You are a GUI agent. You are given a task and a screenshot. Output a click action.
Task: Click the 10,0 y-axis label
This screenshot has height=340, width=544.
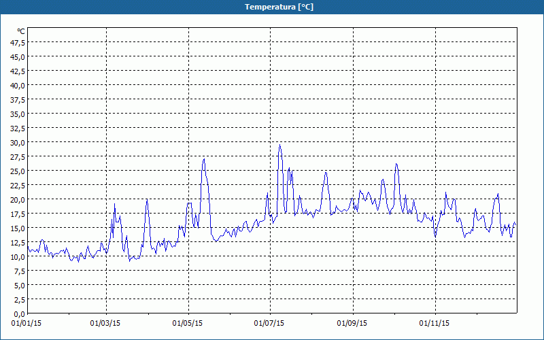(18, 257)
